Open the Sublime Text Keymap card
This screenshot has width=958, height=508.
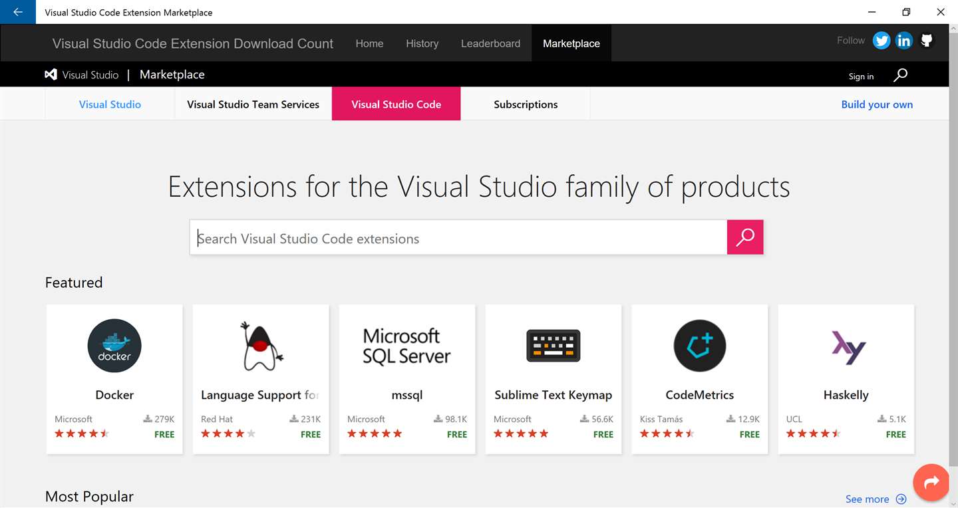point(554,379)
